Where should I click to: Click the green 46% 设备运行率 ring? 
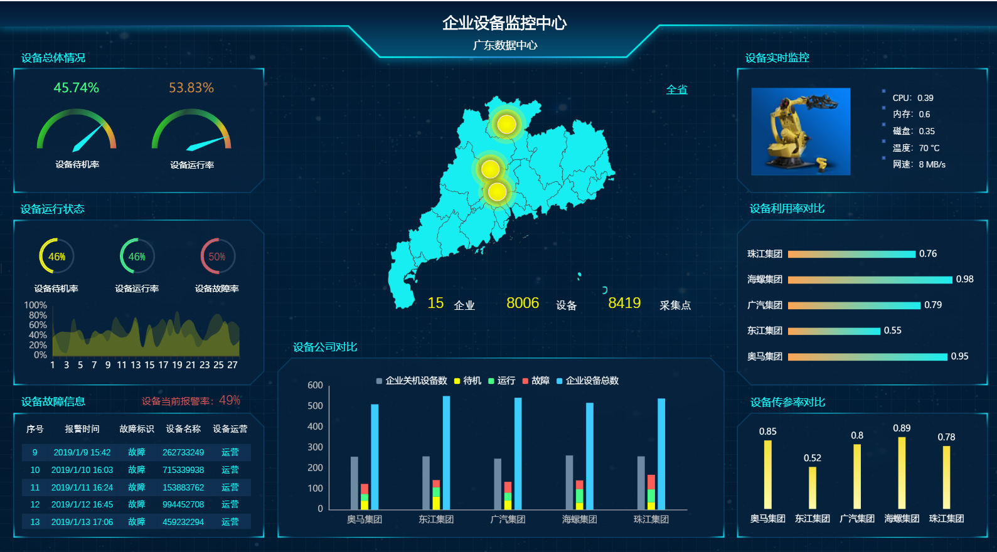pos(137,257)
